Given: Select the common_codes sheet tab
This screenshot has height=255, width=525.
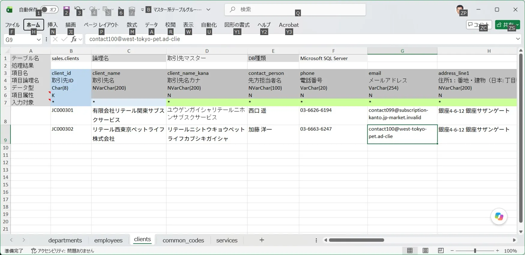Looking at the screenshot, I should 183,240.
